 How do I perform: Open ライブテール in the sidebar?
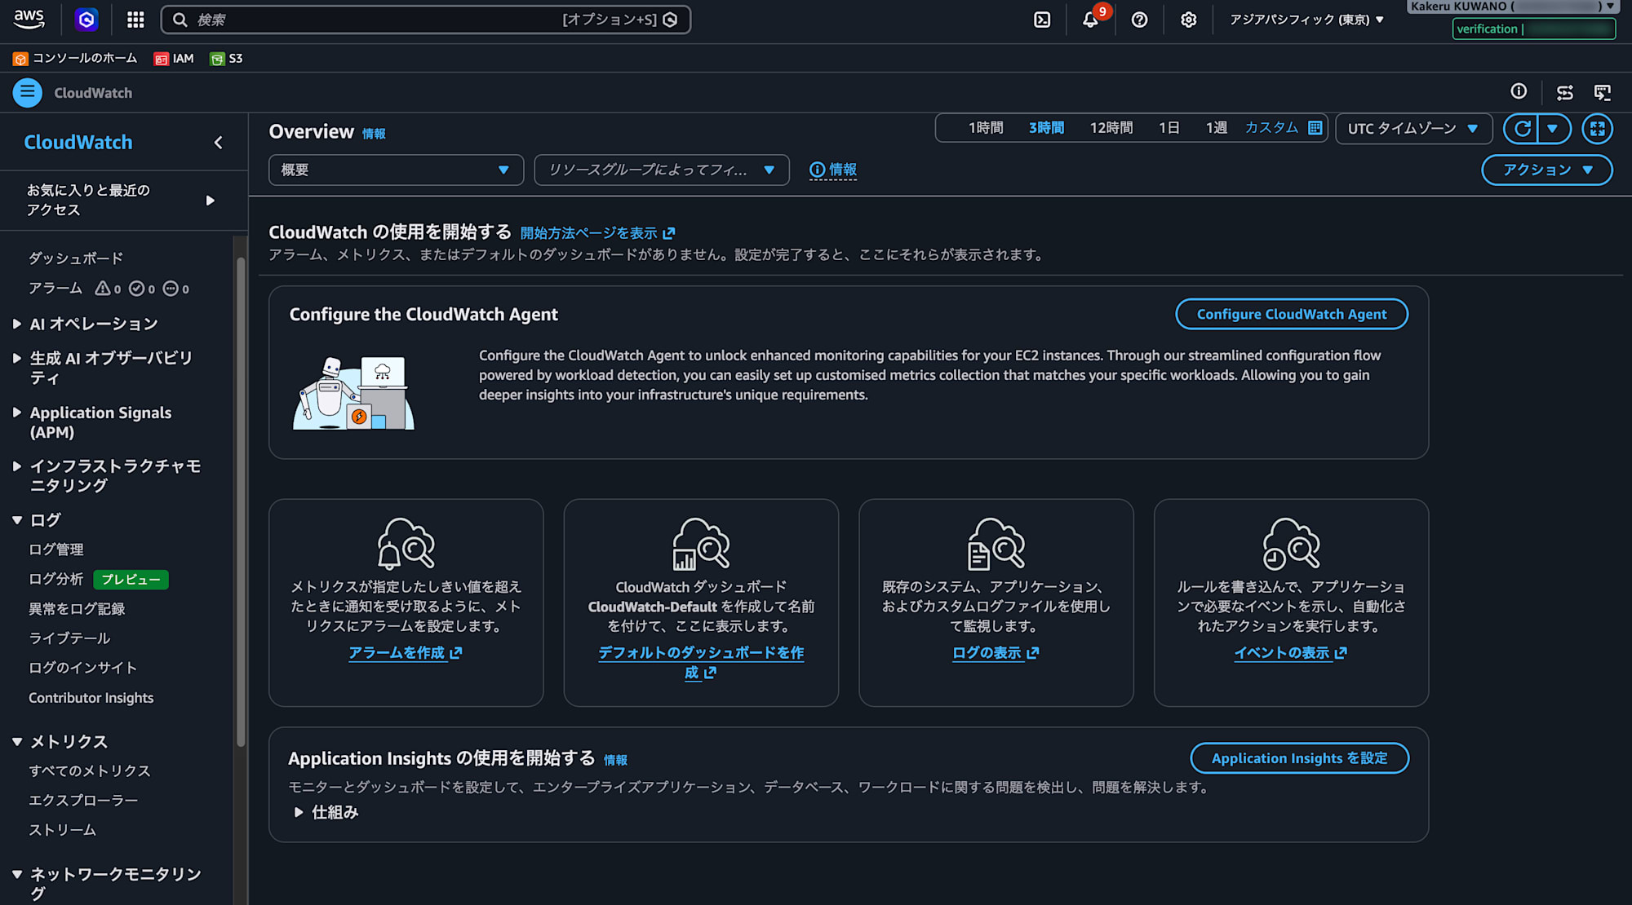(69, 638)
